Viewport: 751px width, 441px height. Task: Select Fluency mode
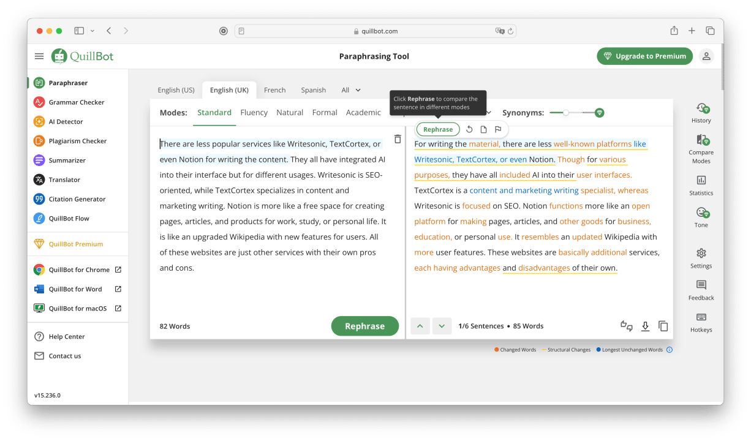point(254,113)
